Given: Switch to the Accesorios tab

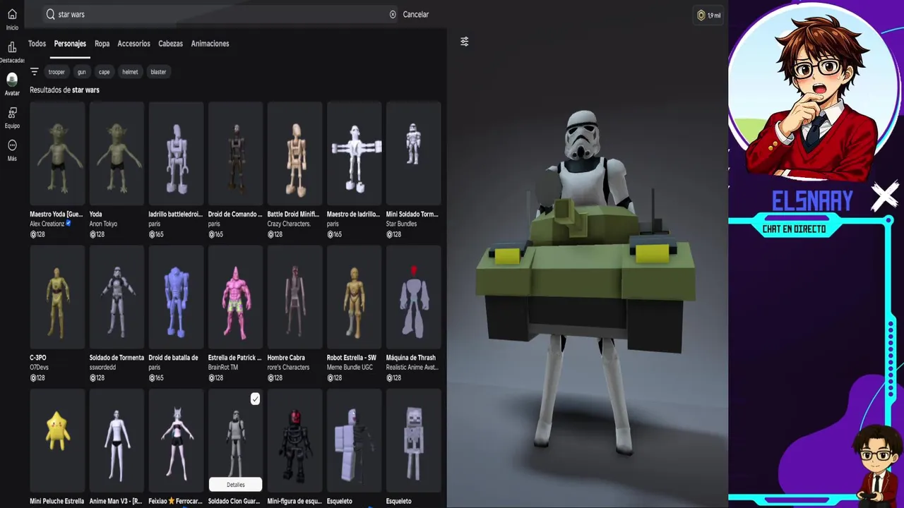Looking at the screenshot, I should click(133, 44).
